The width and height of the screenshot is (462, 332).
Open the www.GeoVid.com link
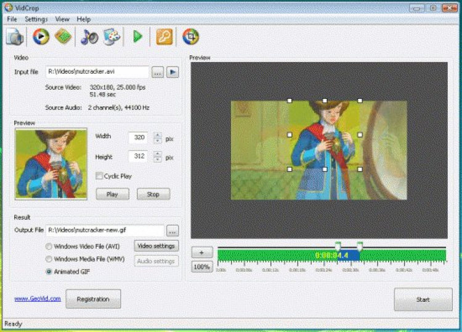38,299
